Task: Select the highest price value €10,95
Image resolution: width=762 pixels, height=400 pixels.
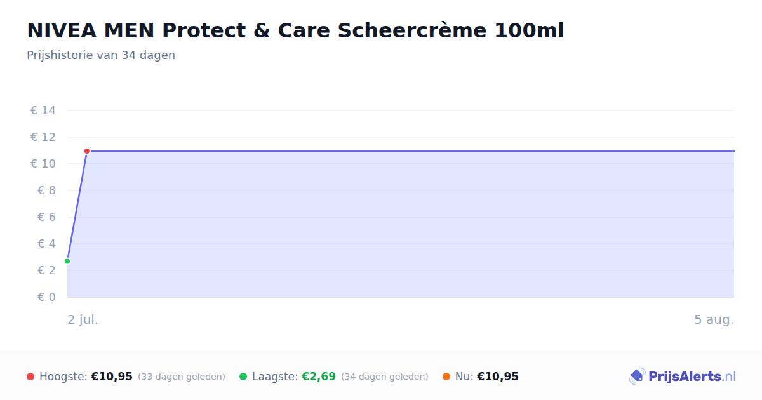Action: click(112, 377)
